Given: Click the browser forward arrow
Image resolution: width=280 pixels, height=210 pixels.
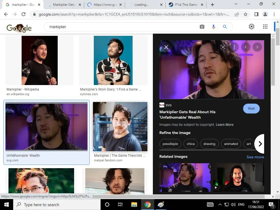Looking at the screenshot, I should pyautogui.click(x=15, y=14).
